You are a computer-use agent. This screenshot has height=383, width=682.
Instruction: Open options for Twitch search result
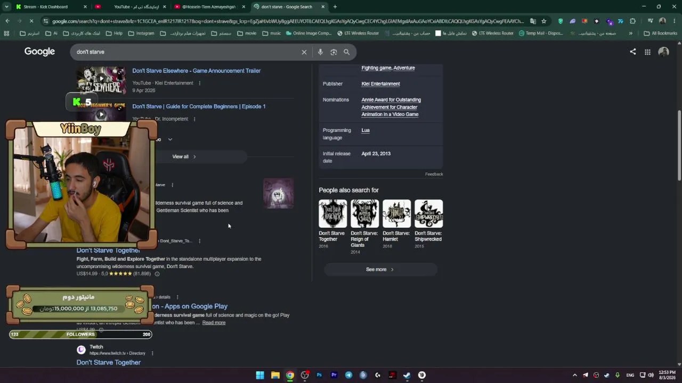point(152,353)
